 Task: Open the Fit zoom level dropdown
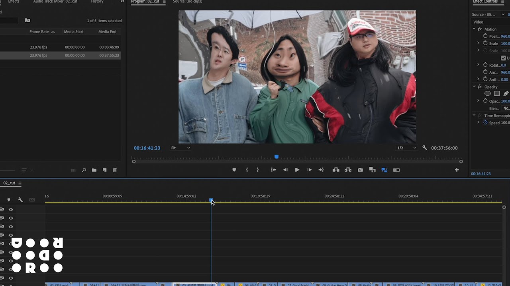click(x=180, y=148)
